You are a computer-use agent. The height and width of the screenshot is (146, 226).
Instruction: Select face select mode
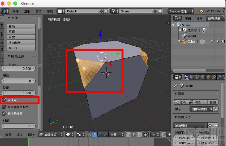pyautogui.click(x=139, y=135)
